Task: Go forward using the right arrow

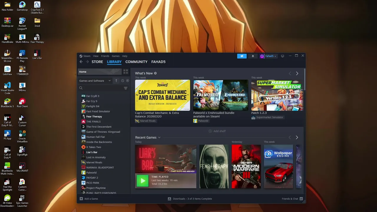Action: click(87, 62)
